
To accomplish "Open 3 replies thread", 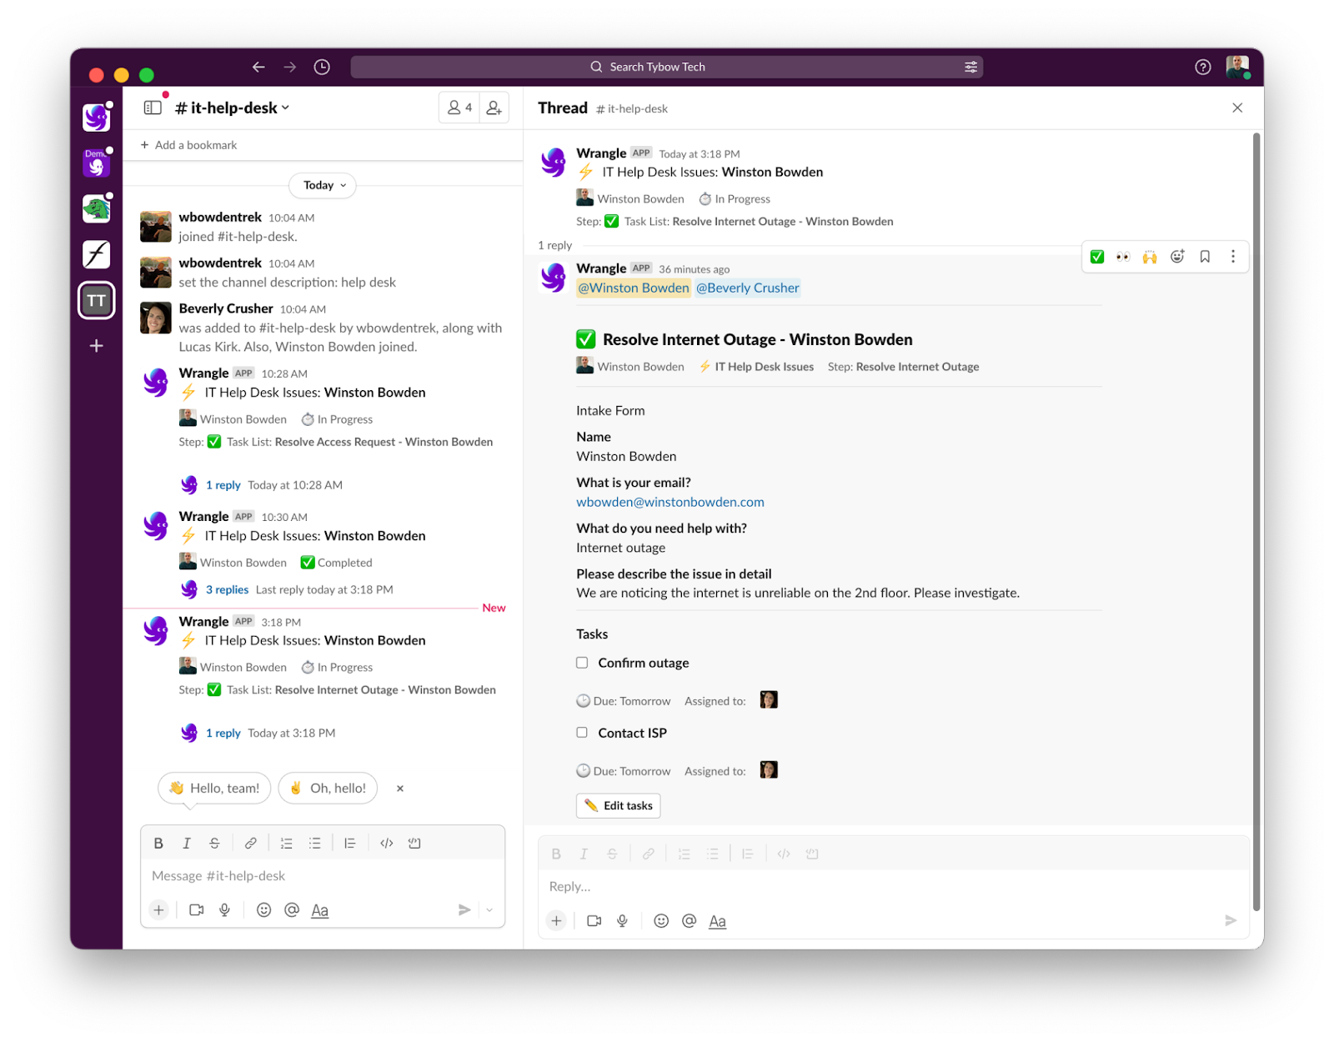I will pos(227,589).
